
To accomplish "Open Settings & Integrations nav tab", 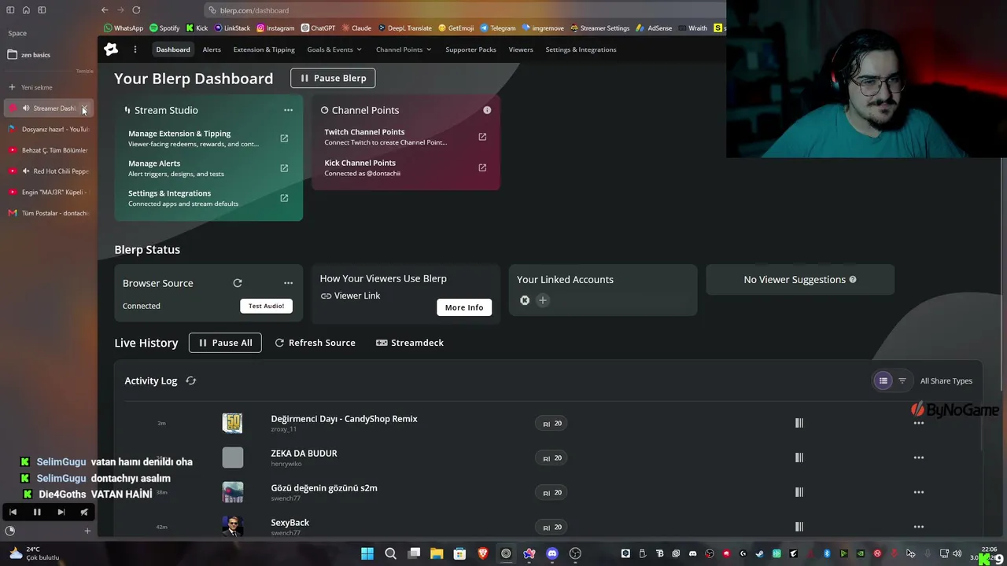I will pos(581,50).
